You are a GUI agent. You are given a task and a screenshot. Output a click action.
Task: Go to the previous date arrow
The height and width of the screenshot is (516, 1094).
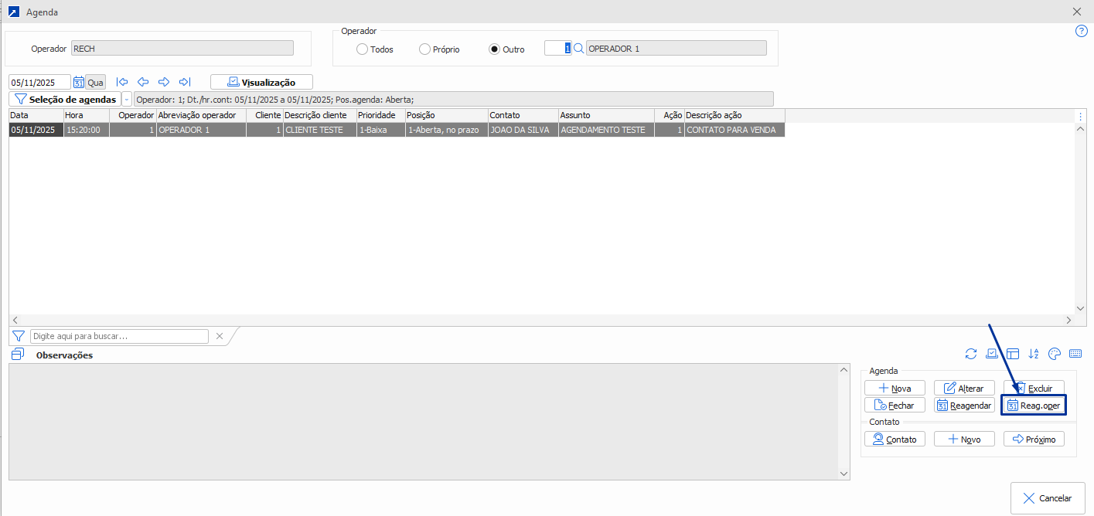pos(142,82)
